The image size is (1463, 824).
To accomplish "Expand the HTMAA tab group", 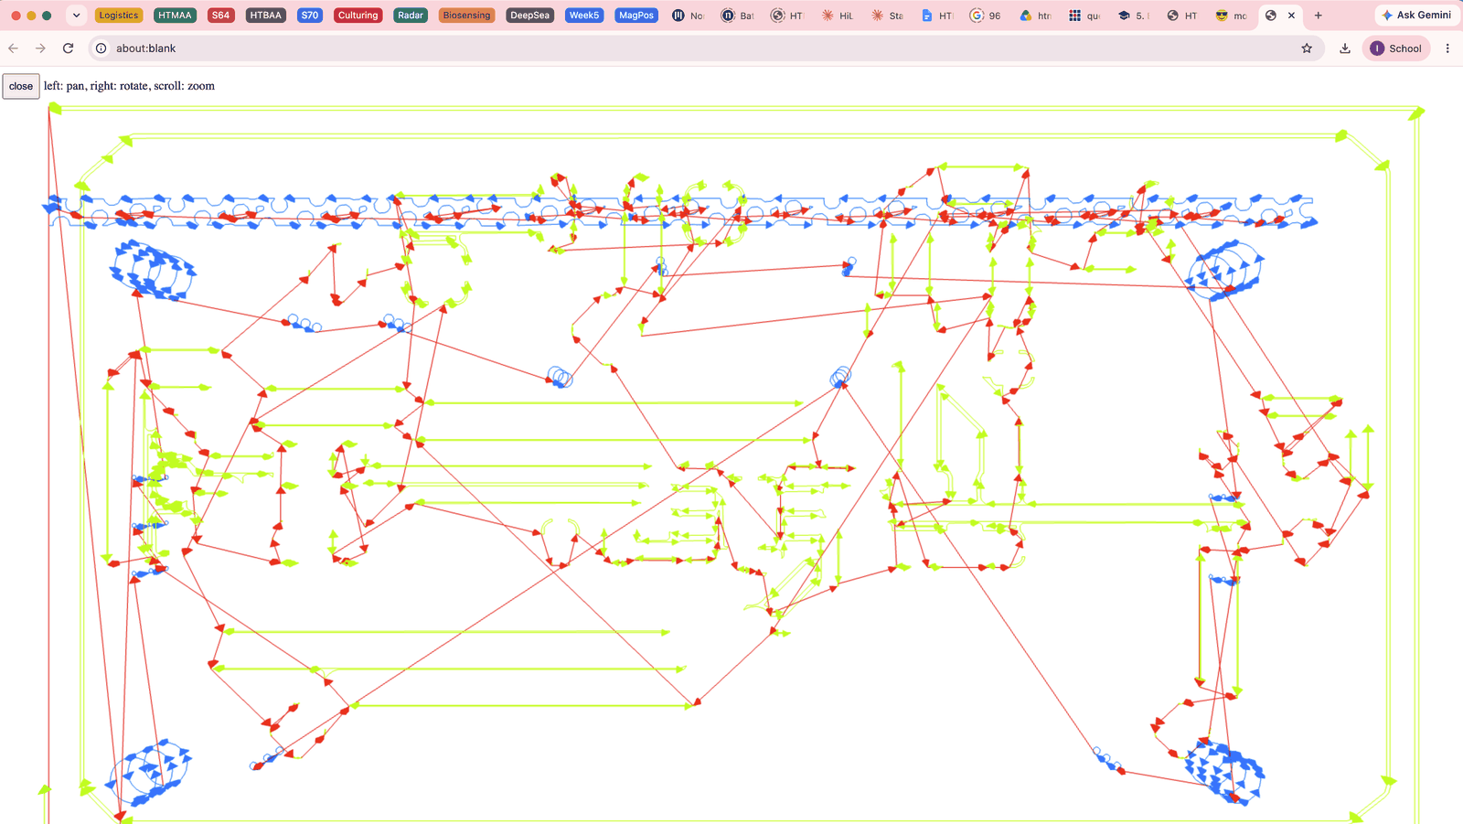I will pyautogui.click(x=175, y=16).
